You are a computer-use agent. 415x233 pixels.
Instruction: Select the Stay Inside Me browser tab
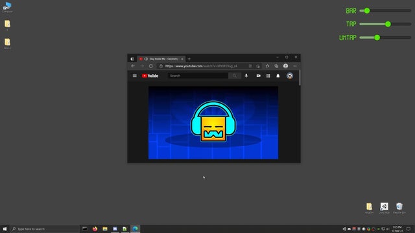point(161,59)
